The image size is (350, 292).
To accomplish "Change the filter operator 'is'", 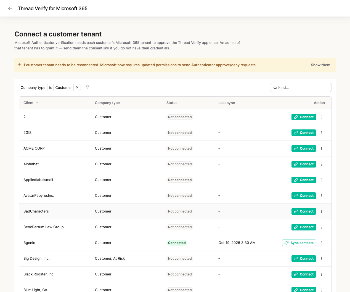I will coord(50,87).
